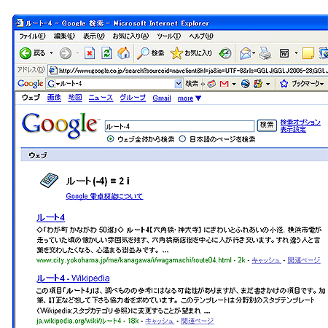This screenshot has width=328, height=328.
Task: Click the Google page search input field
Action: (x=179, y=126)
